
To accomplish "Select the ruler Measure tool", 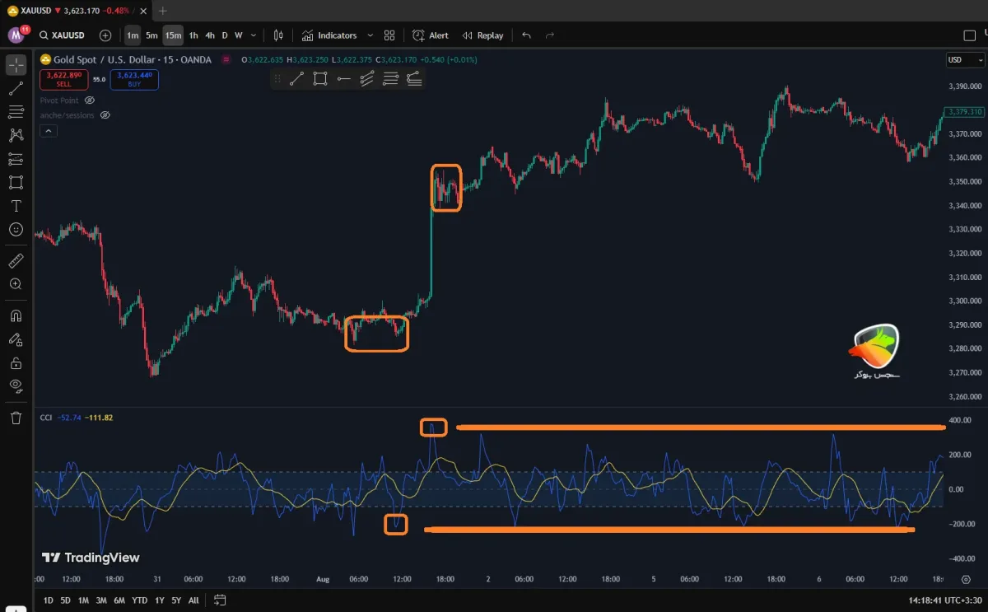I will click(x=16, y=261).
